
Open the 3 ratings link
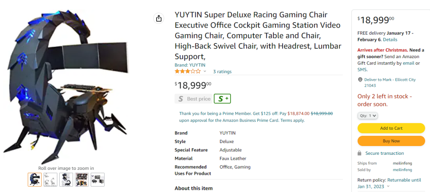coord(222,72)
